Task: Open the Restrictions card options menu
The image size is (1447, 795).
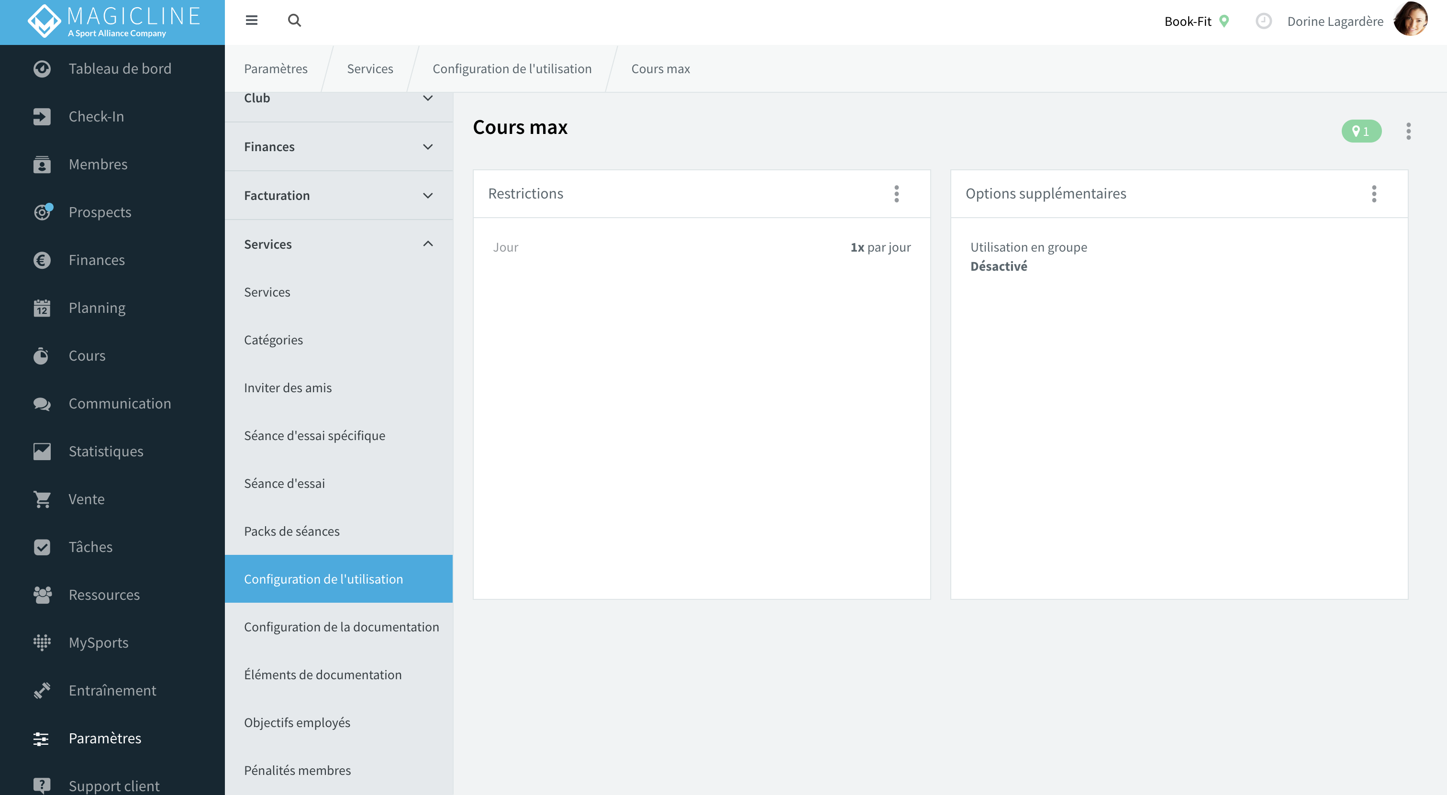Action: pyautogui.click(x=897, y=194)
